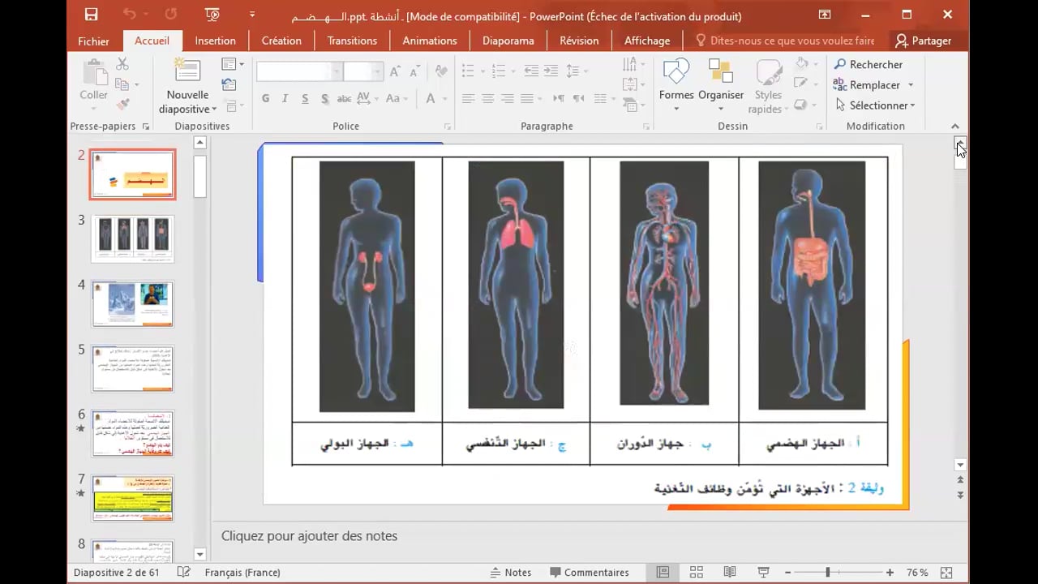Image resolution: width=1038 pixels, height=584 pixels.
Task: Select slide 4 thumbnail
Action: pyautogui.click(x=132, y=303)
